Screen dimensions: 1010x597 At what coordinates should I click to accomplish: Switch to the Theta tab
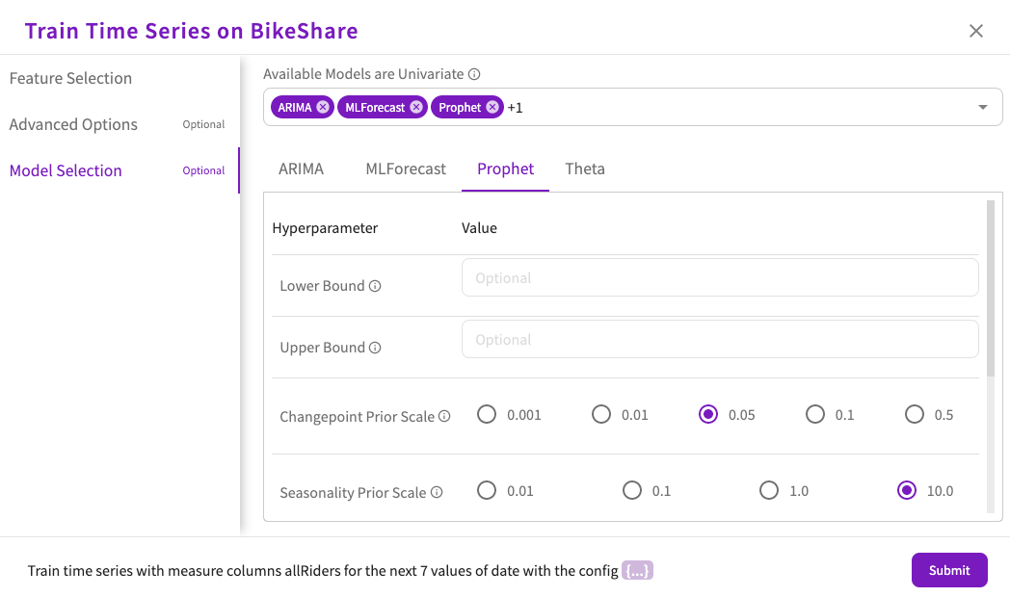[x=585, y=169]
